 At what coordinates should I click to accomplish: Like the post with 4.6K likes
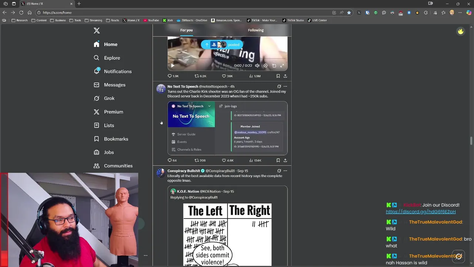[x=227, y=161]
